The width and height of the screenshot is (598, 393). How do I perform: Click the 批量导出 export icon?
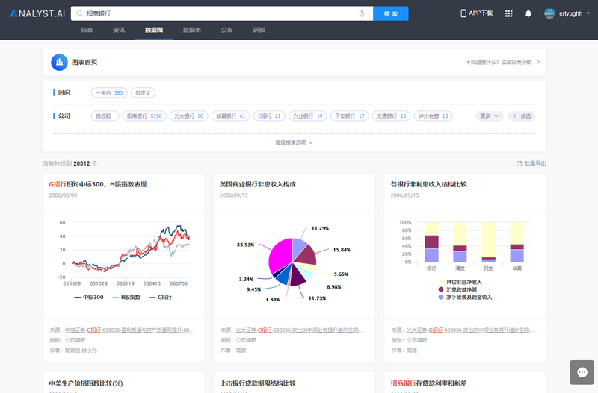tap(519, 163)
